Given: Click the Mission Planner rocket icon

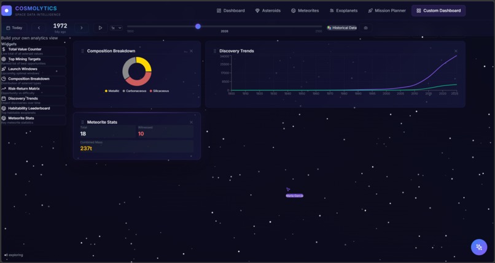Looking at the screenshot, I should (x=370, y=10).
